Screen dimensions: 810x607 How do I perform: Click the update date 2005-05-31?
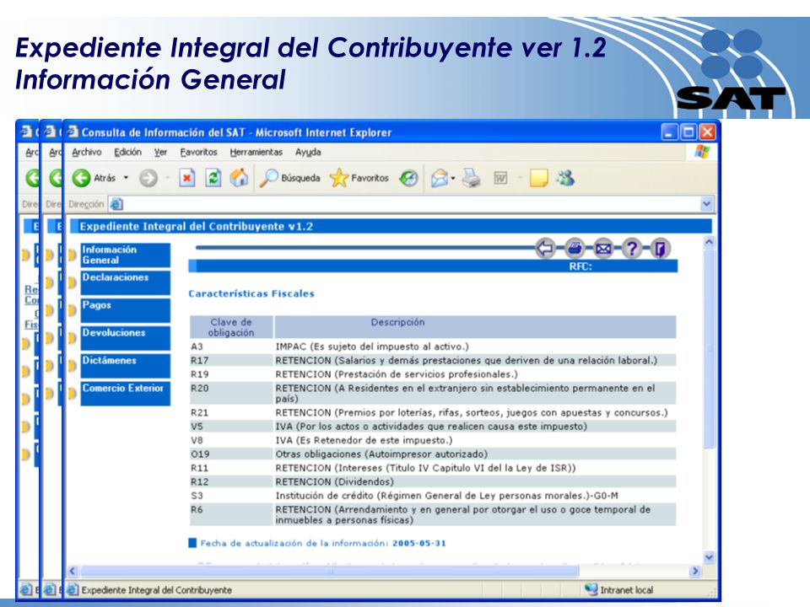click(419, 543)
